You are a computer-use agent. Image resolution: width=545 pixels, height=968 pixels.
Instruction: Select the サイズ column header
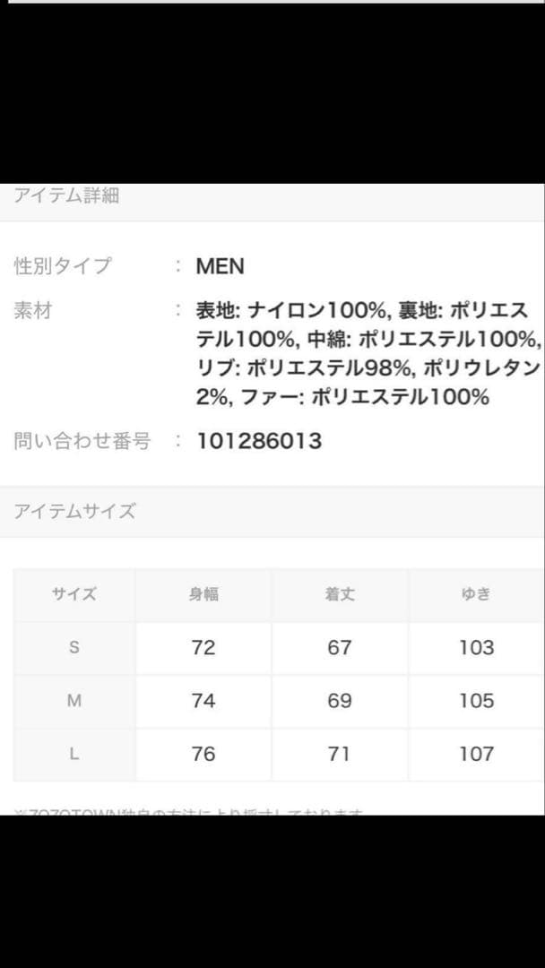74,594
